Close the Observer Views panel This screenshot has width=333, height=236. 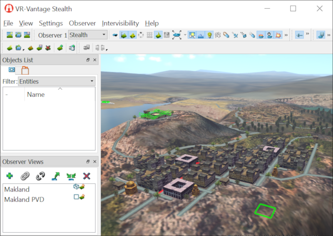point(95,162)
